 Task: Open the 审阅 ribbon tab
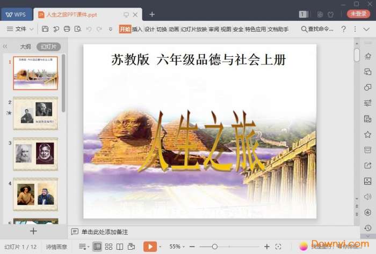point(214,29)
